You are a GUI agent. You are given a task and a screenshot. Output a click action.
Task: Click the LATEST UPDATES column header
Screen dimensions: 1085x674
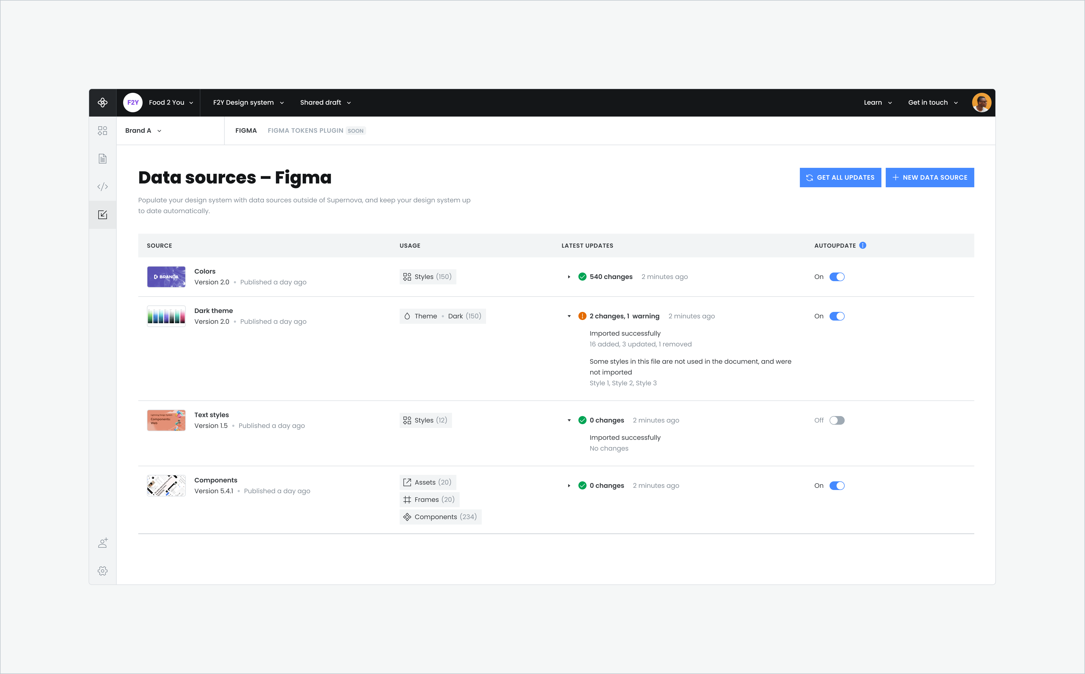pos(587,246)
